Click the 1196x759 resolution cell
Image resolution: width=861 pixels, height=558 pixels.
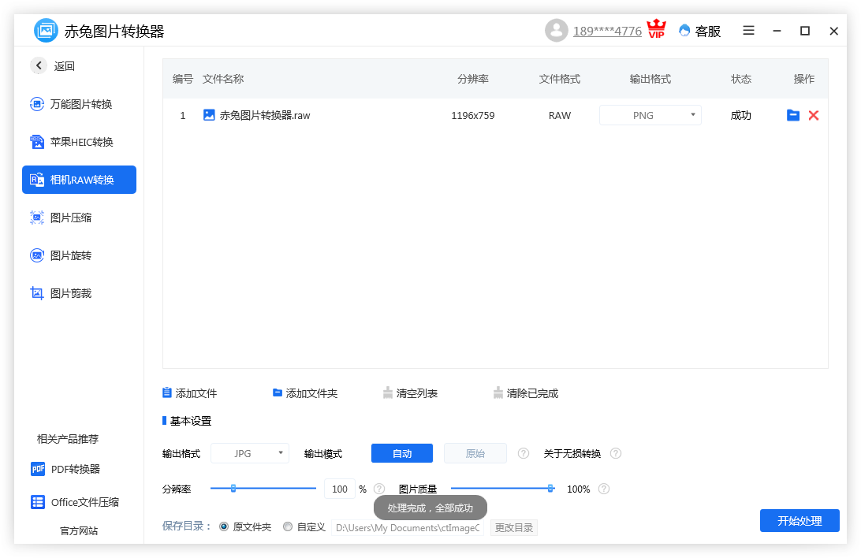pyautogui.click(x=473, y=116)
